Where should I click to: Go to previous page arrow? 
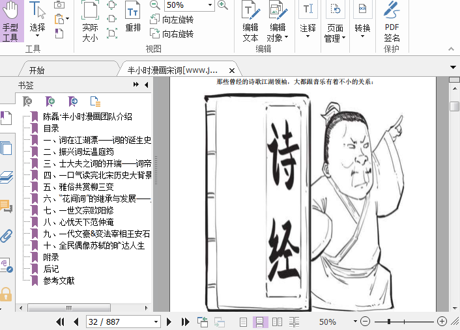coord(76,322)
